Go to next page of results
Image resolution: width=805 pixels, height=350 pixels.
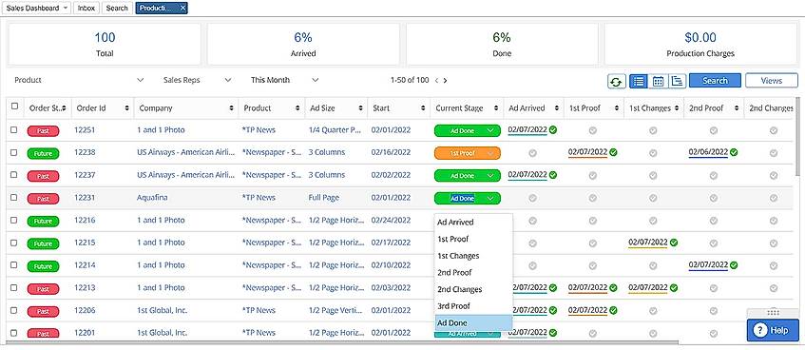[445, 80]
